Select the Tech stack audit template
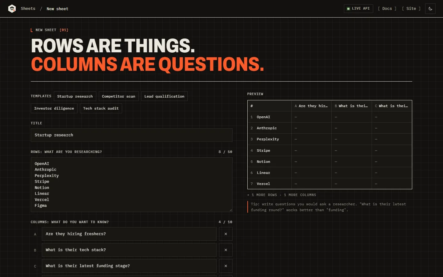The height and width of the screenshot is (277, 443). coord(101,108)
